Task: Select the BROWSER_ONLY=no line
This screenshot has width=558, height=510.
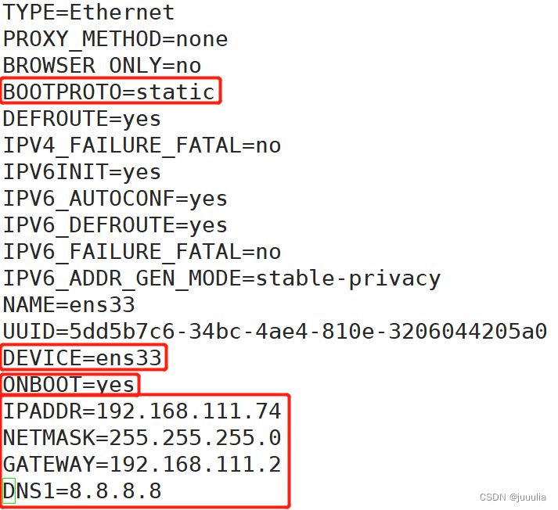Action: [103, 66]
